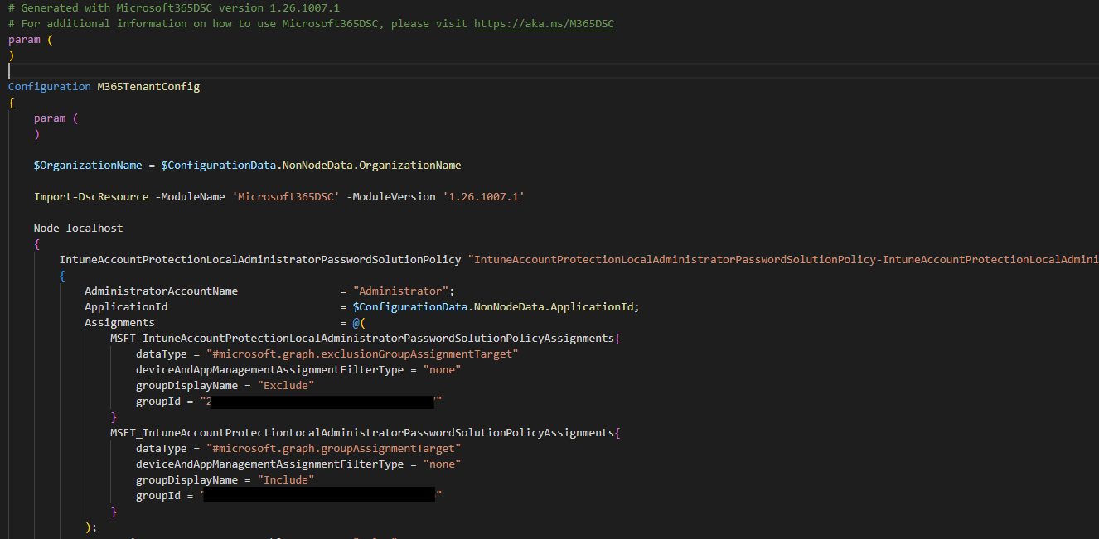This screenshot has height=539, width=1099.
Task: Click the $OrganizationName variable
Action: pos(88,165)
